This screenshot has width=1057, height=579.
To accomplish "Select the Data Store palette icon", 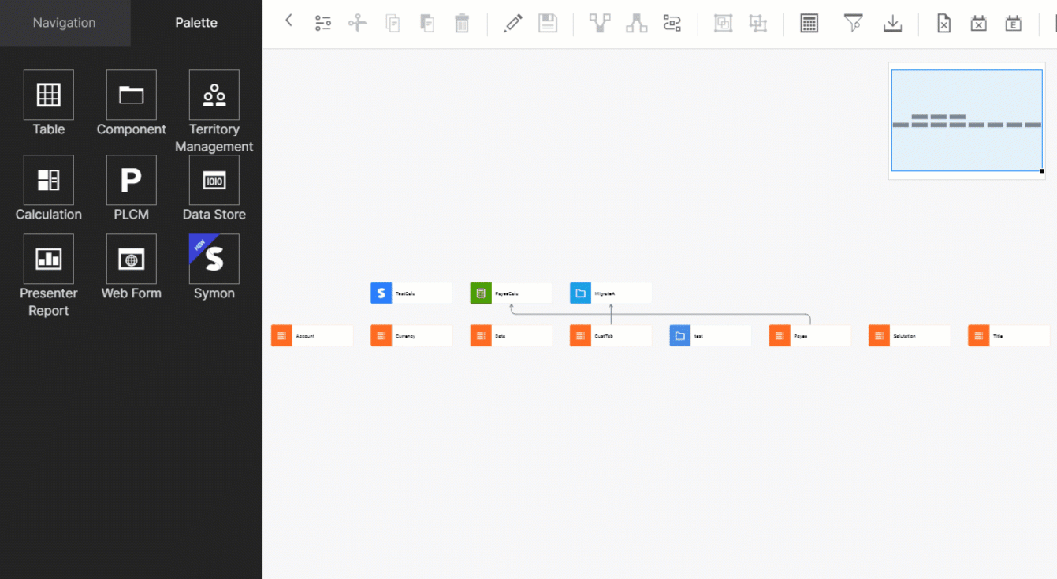I will [214, 180].
